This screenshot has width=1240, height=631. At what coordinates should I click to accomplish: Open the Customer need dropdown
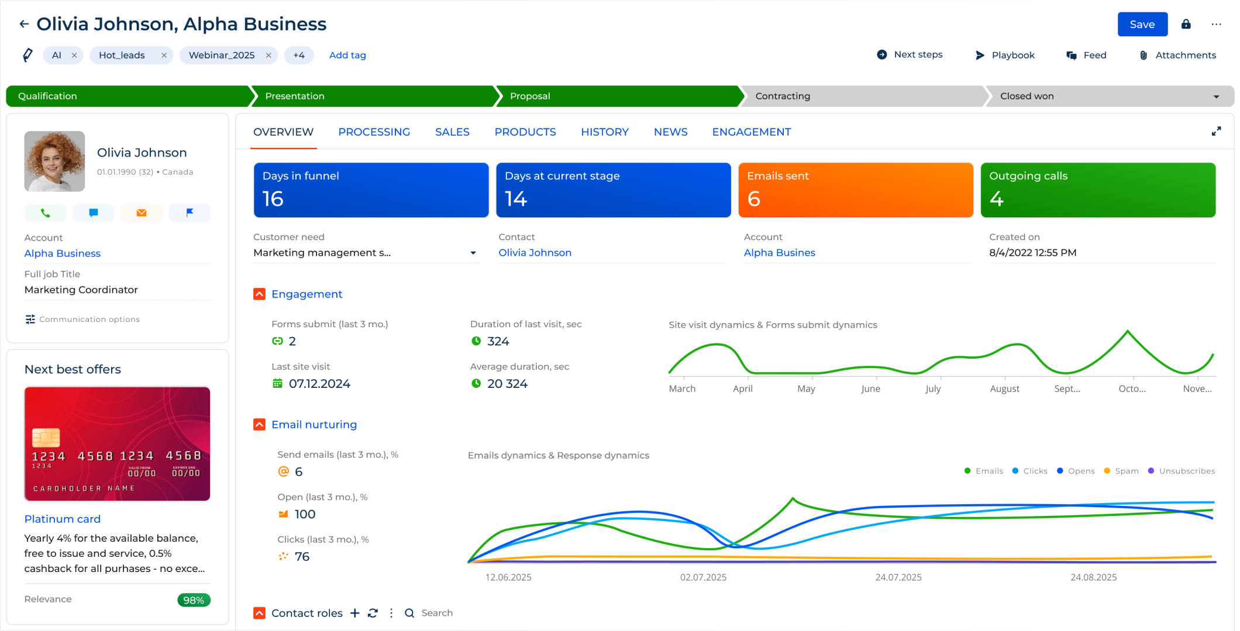pos(473,252)
